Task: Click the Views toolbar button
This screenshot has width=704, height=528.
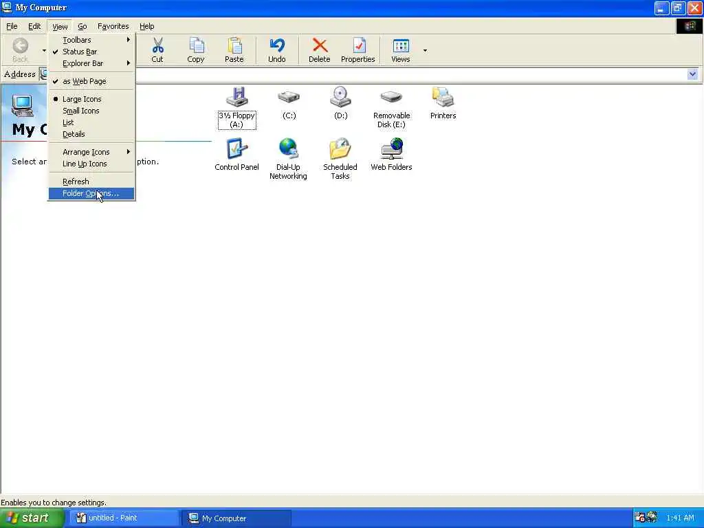Action: point(401,49)
